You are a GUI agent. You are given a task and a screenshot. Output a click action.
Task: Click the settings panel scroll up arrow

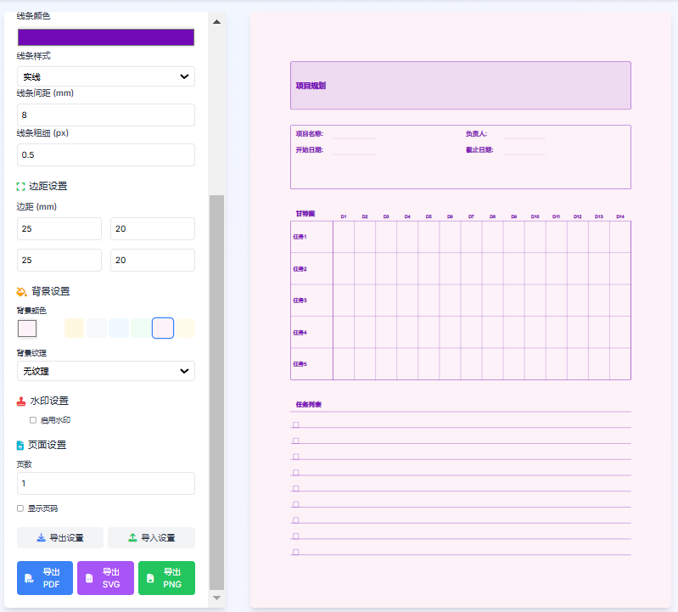(216, 21)
